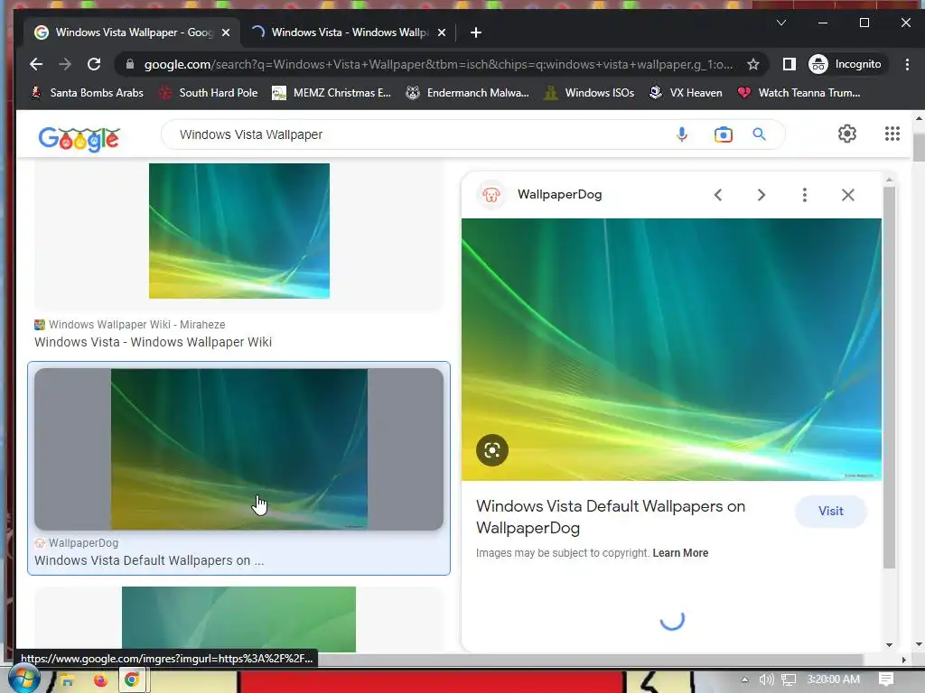The width and height of the screenshot is (925, 693).
Task: Close the Windows Vista Wallpaper Google tab
Action: pos(225,32)
